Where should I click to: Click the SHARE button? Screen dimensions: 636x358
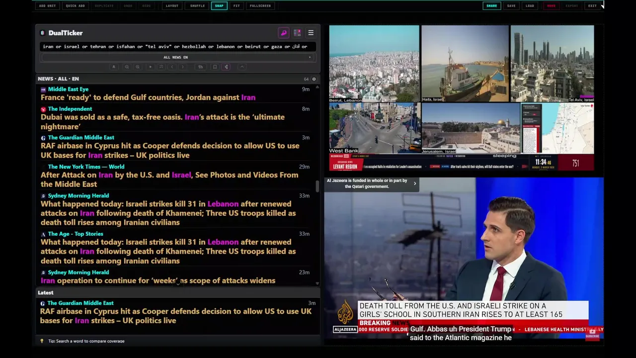[x=491, y=6]
